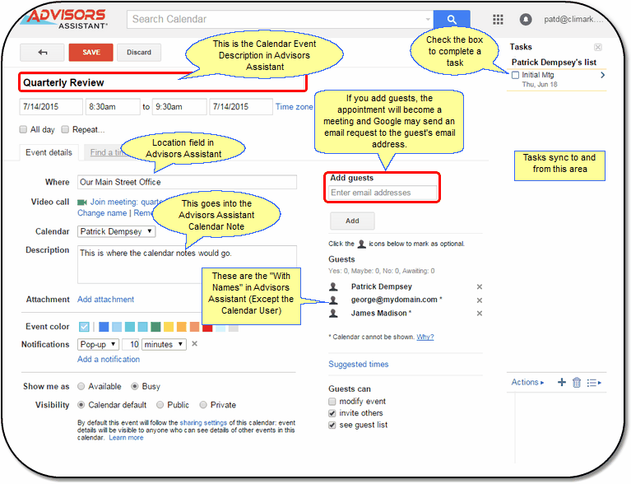Open the end time 9:30am field
Screen dimensions: 631x484
(x=179, y=107)
